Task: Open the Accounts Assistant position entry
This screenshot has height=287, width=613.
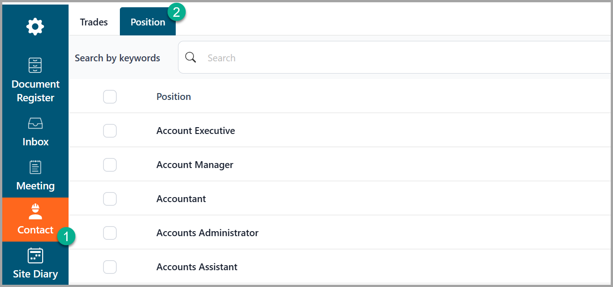Action: point(197,267)
